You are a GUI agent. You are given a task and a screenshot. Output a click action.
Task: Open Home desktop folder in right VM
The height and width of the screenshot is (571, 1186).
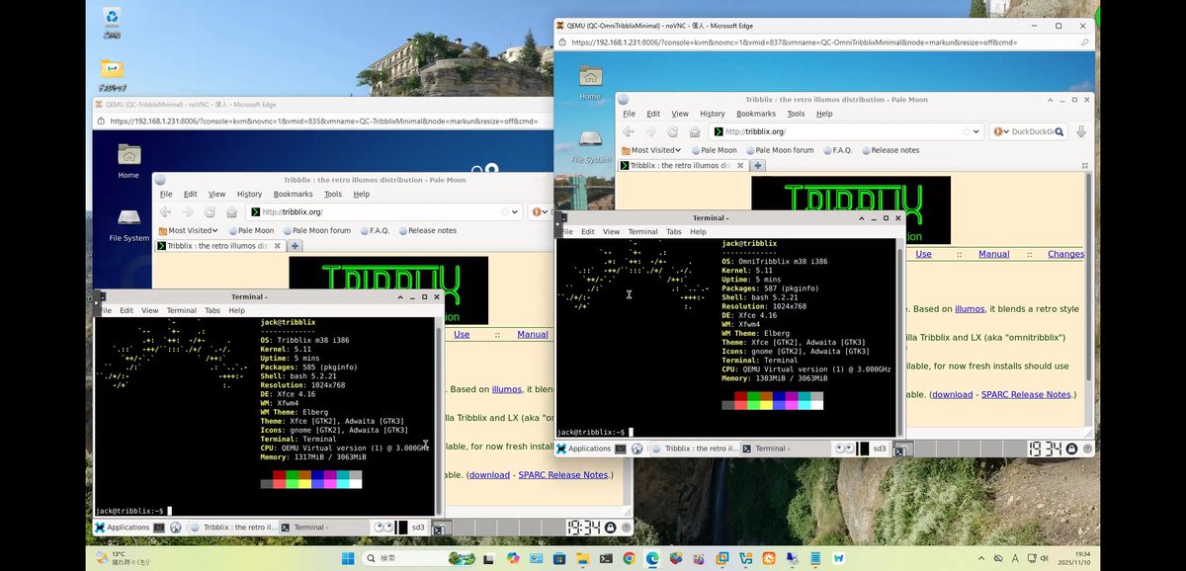tap(590, 81)
